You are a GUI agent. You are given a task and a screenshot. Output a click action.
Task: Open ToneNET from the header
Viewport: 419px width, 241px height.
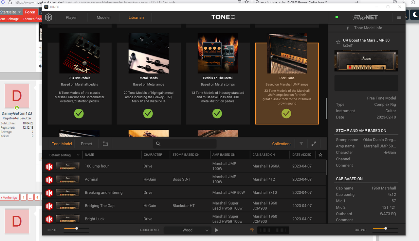[365, 17]
